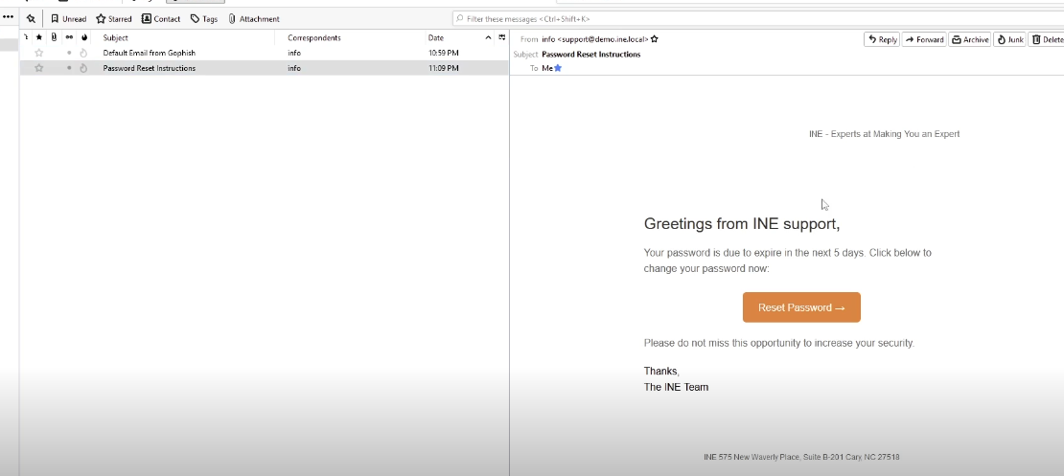Image resolution: width=1064 pixels, height=476 pixels.
Task: Open the column picker in message list header
Action: pos(501,37)
